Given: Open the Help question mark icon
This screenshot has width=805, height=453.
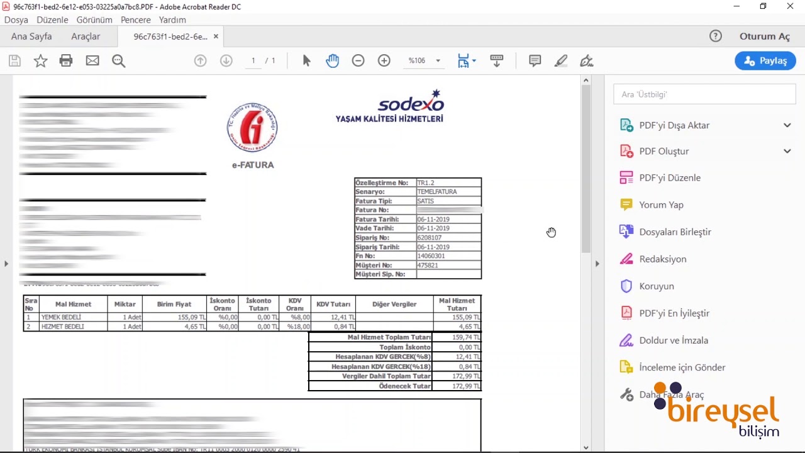Looking at the screenshot, I should pyautogui.click(x=716, y=36).
